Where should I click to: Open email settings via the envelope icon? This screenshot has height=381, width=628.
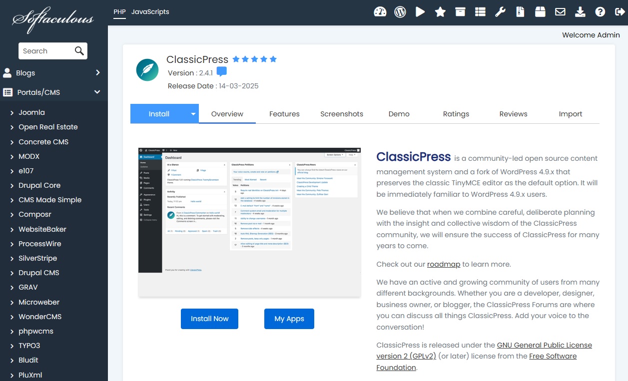pyautogui.click(x=560, y=11)
